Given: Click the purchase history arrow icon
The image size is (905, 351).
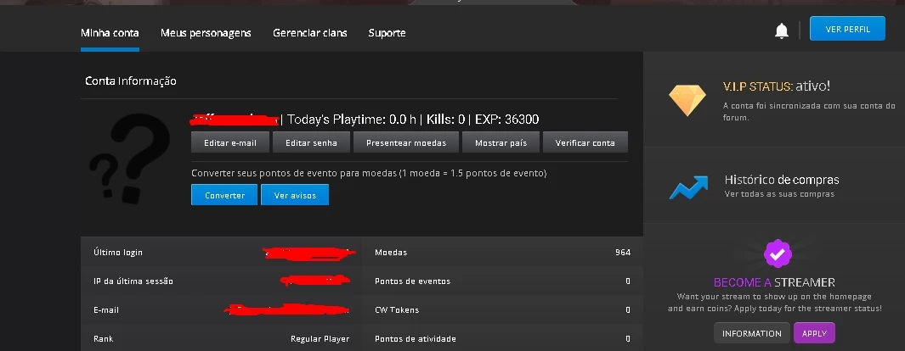Looking at the screenshot, I should click(x=688, y=187).
